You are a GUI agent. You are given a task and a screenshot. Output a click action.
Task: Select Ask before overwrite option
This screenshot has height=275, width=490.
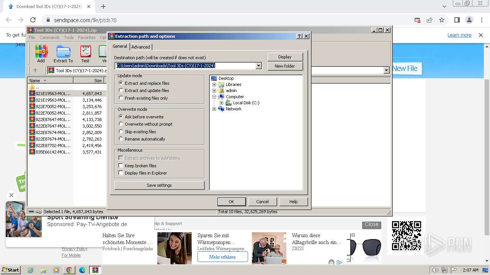tap(141, 116)
